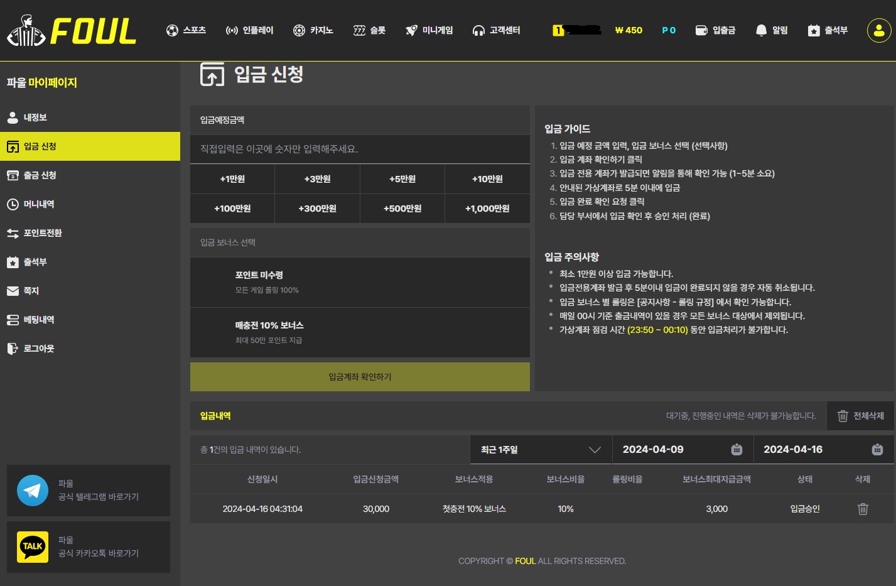Viewport: 896px width, 586px height.
Task: Open the 카지노 top menu
Action: pyautogui.click(x=313, y=30)
